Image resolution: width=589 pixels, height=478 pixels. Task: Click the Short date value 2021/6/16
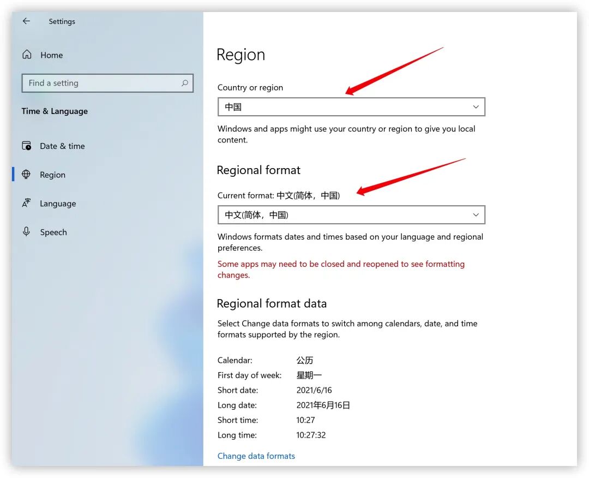[314, 390]
